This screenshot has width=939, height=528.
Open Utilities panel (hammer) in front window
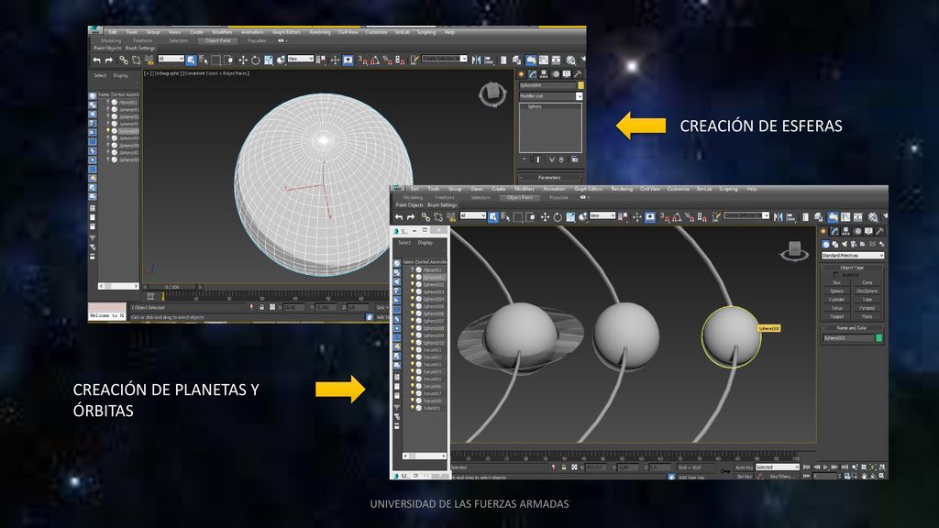click(x=879, y=231)
